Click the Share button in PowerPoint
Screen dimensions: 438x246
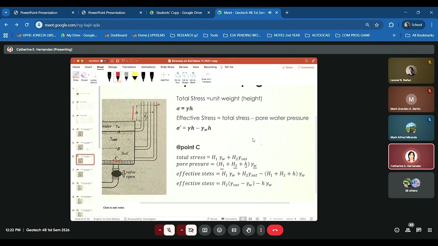(287, 67)
